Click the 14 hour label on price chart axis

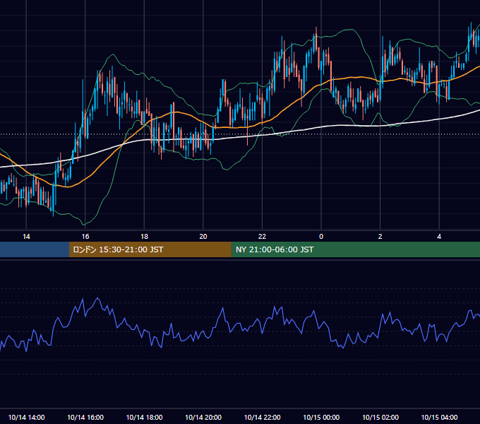(26, 237)
